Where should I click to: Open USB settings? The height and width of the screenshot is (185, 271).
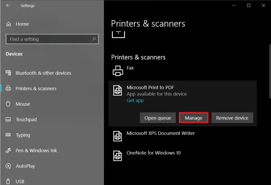click(x=20, y=182)
